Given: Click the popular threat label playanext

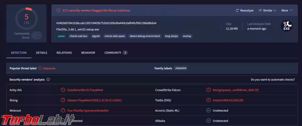Looking at the screenshot, I should point(49,68).
